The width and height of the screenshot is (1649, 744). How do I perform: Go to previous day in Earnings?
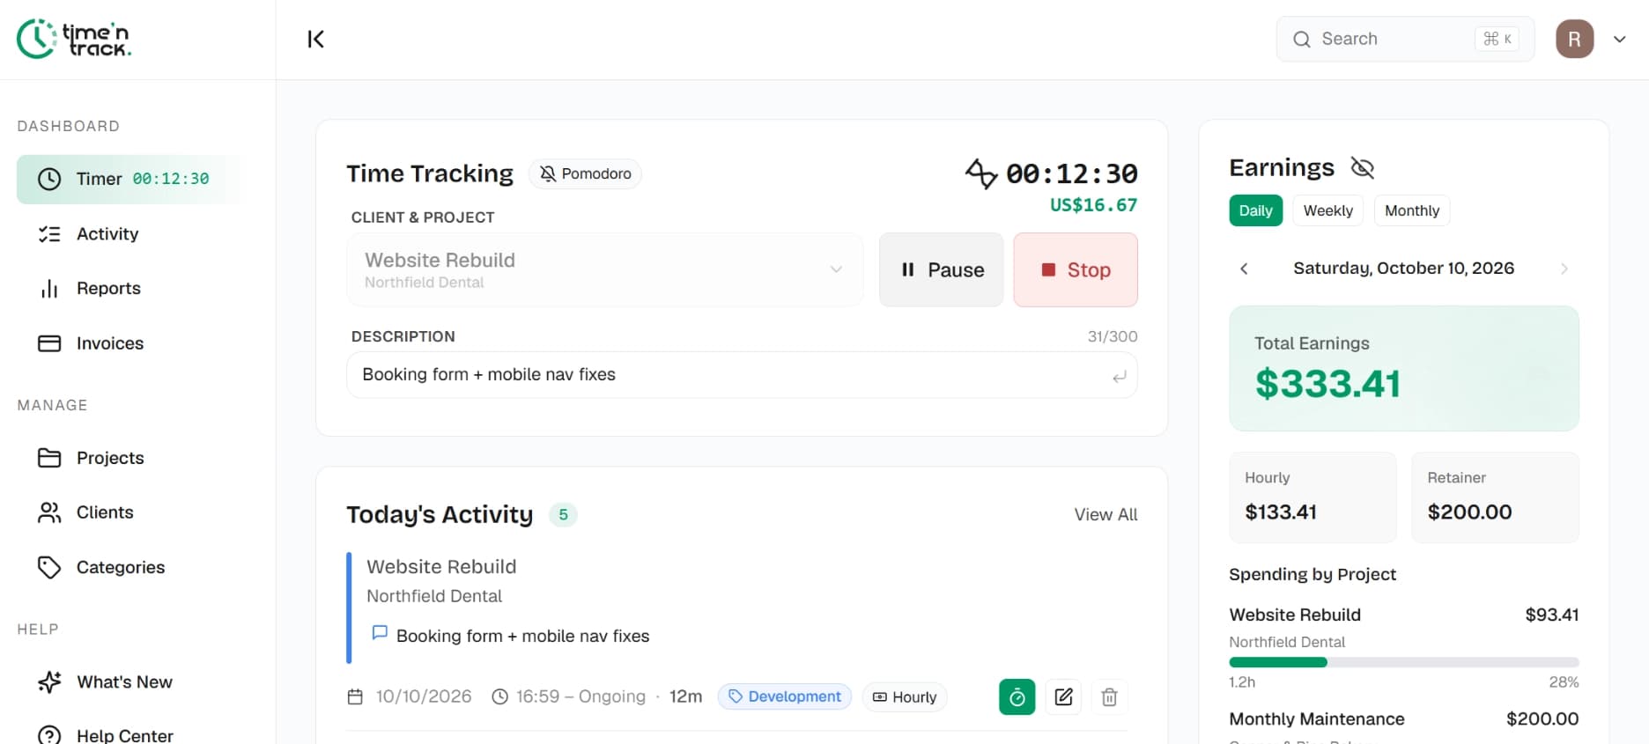1244,269
